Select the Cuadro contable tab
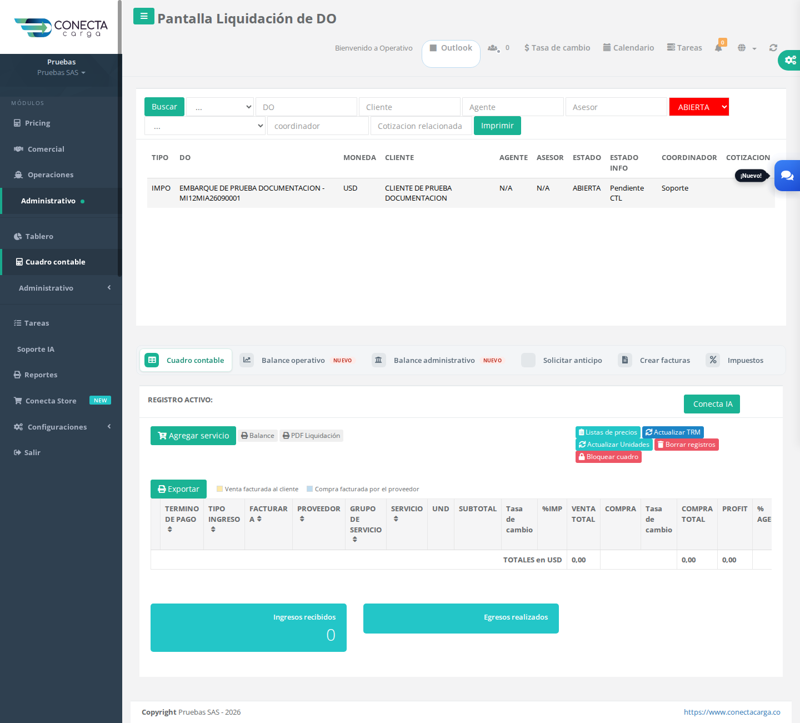Screen dimensions: 800x723 click(186, 360)
